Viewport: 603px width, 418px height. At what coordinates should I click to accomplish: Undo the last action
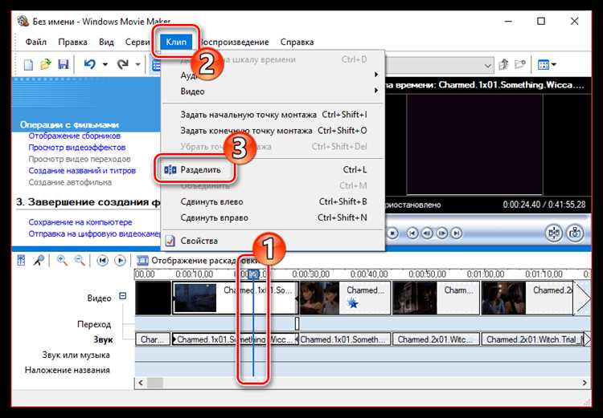pyautogui.click(x=89, y=64)
